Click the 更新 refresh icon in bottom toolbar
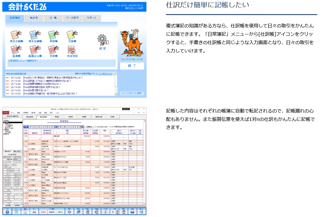The image size is (322, 217). [x=69, y=212]
